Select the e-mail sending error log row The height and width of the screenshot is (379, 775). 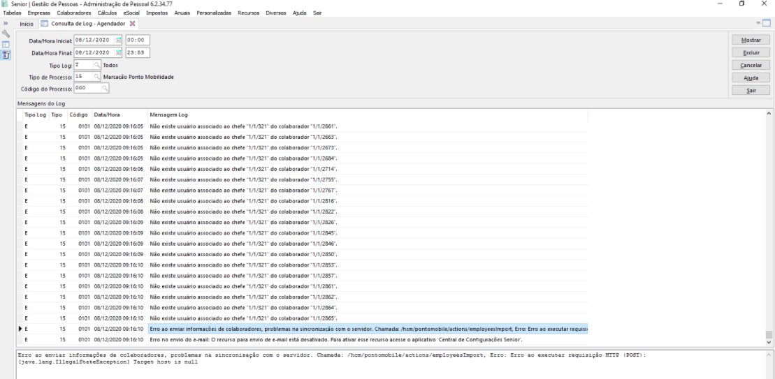[x=335, y=340]
